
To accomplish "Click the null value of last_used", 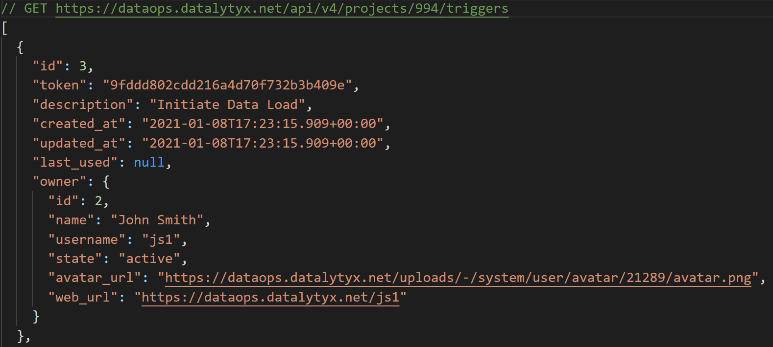I will pos(149,162).
